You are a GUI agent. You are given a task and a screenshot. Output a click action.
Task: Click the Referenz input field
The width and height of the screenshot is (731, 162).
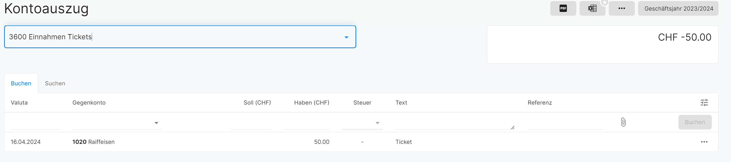click(565, 124)
